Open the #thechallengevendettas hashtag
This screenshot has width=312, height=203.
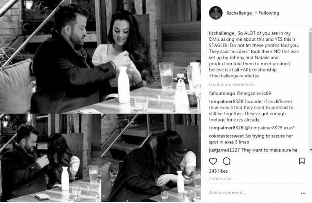coord(234,76)
